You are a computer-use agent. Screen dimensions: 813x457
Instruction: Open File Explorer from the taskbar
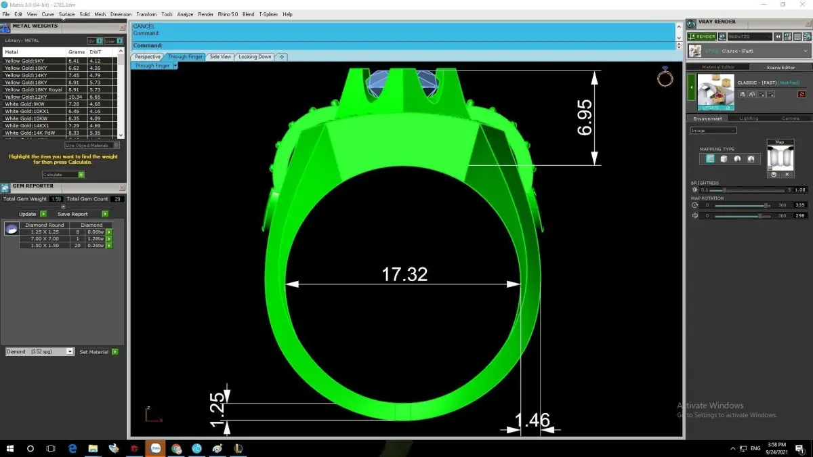click(x=93, y=448)
